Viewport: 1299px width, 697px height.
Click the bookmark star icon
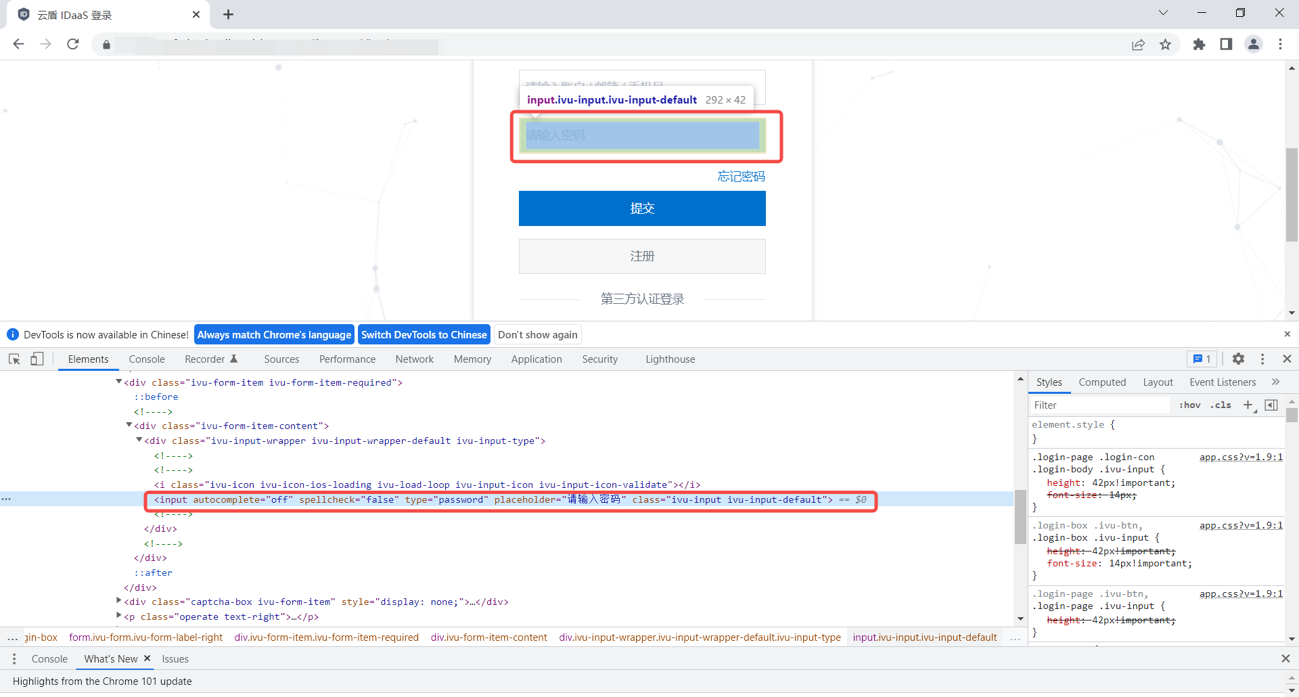(x=1165, y=45)
